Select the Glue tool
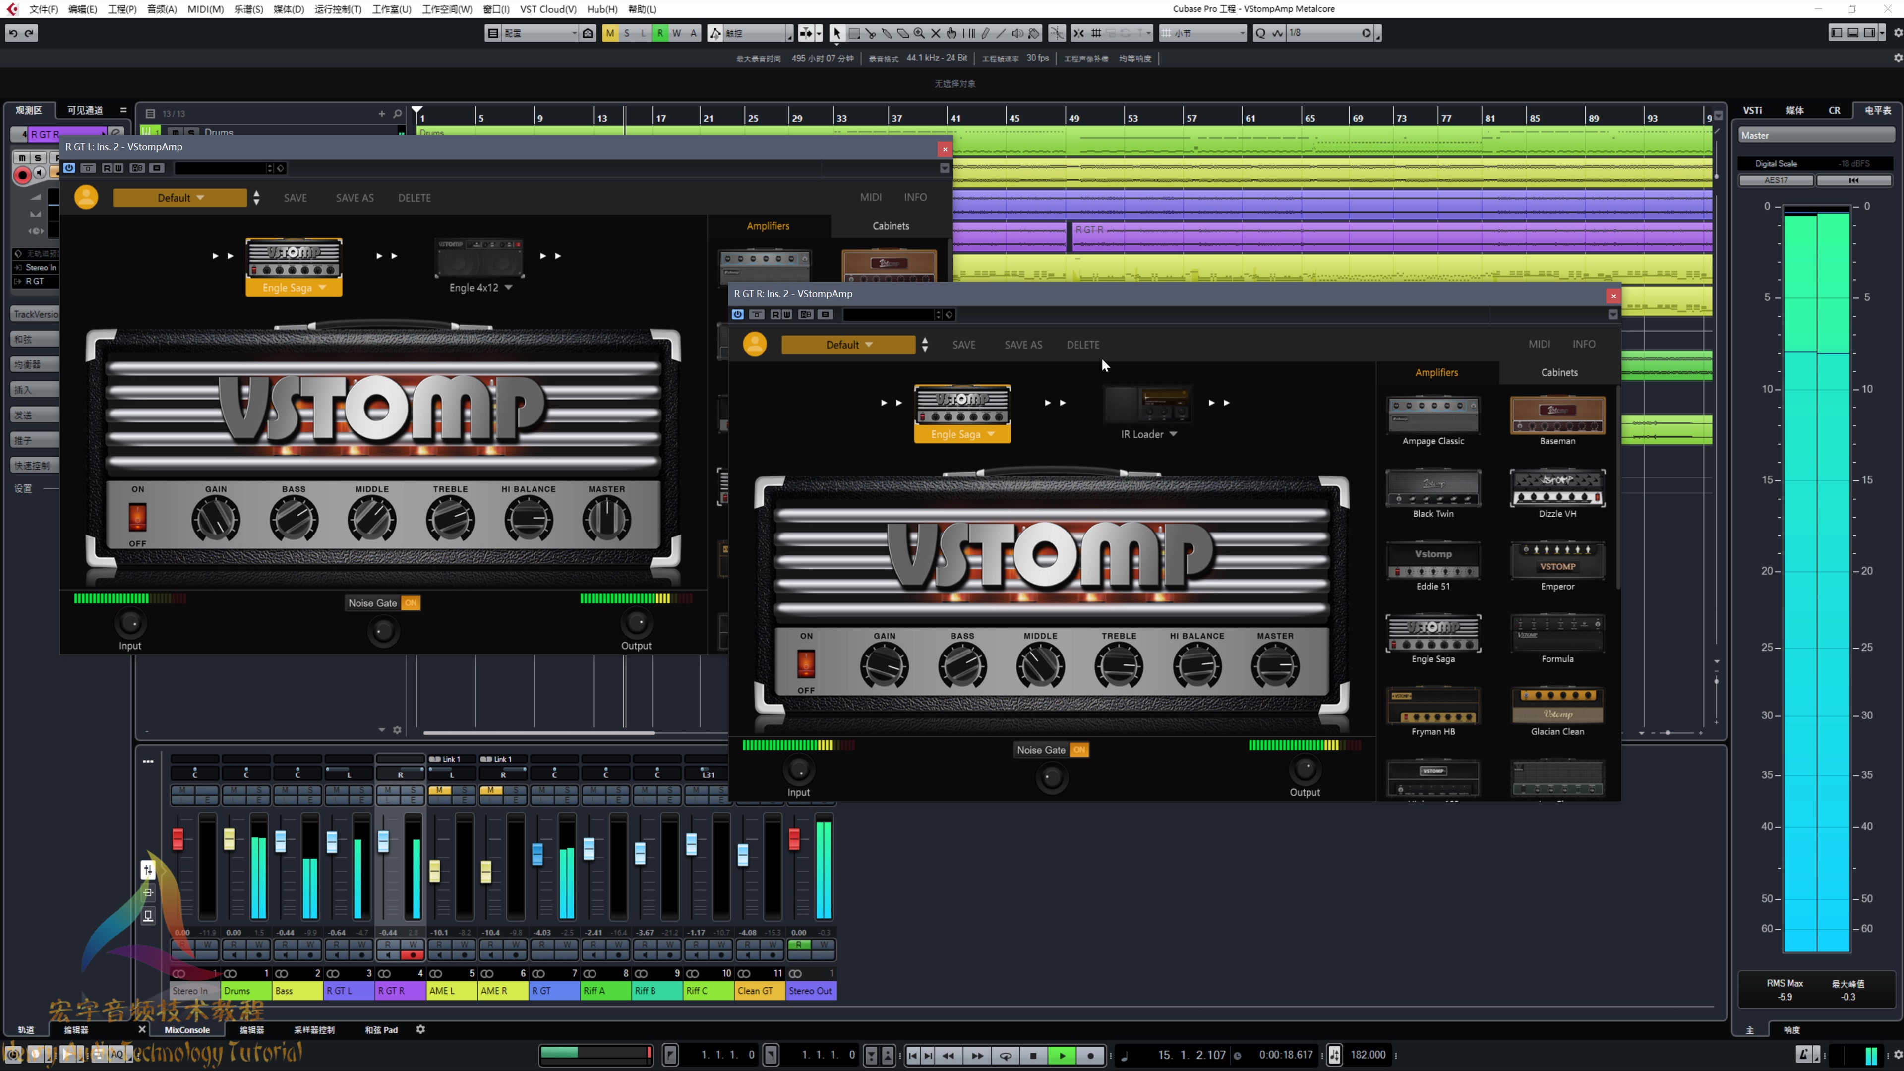 [x=887, y=33]
